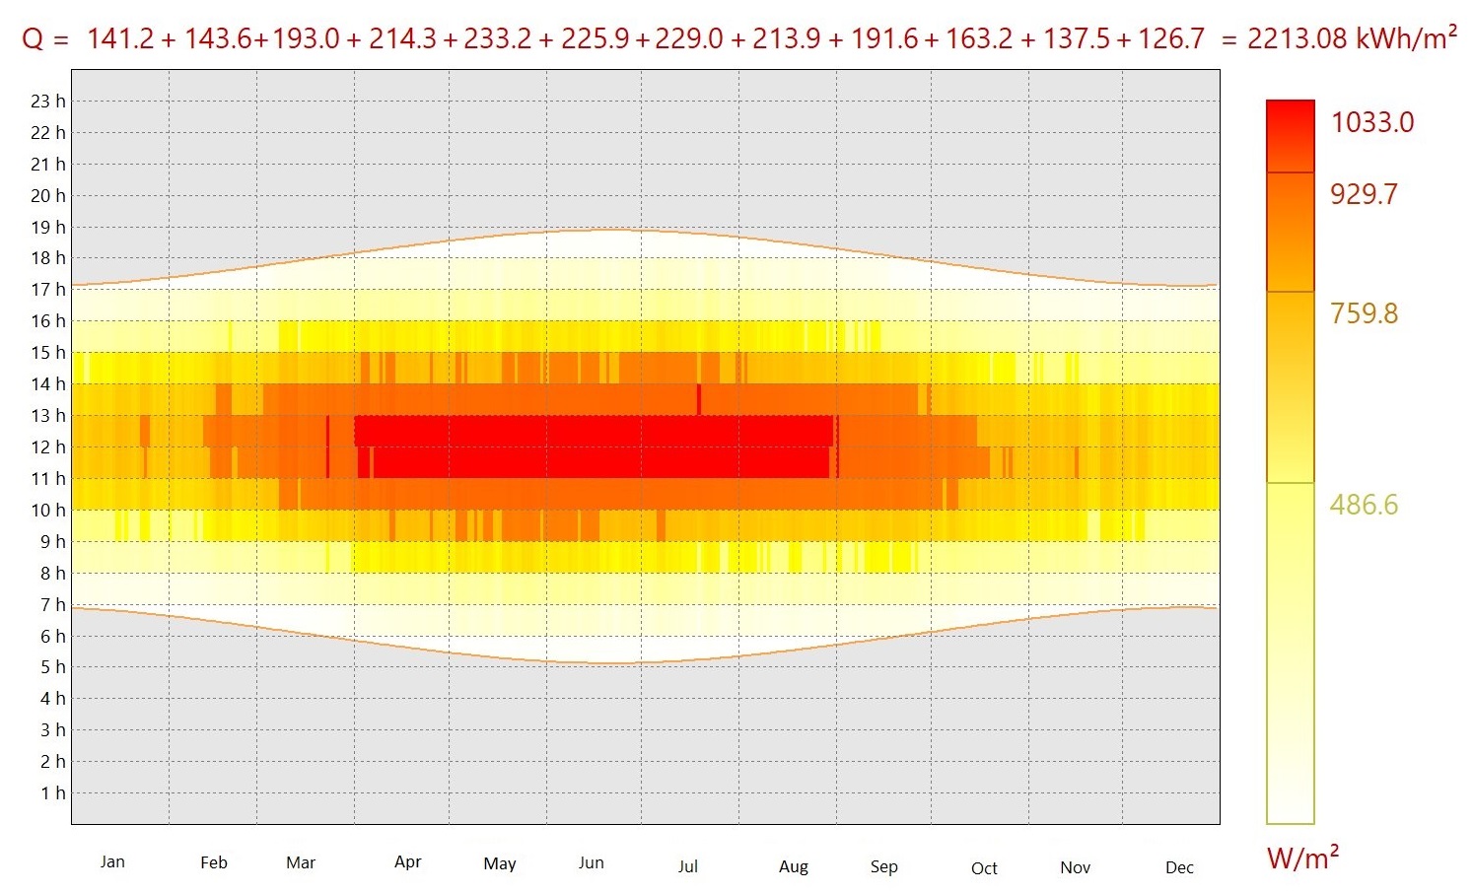Select the Oct month label

pos(984,868)
